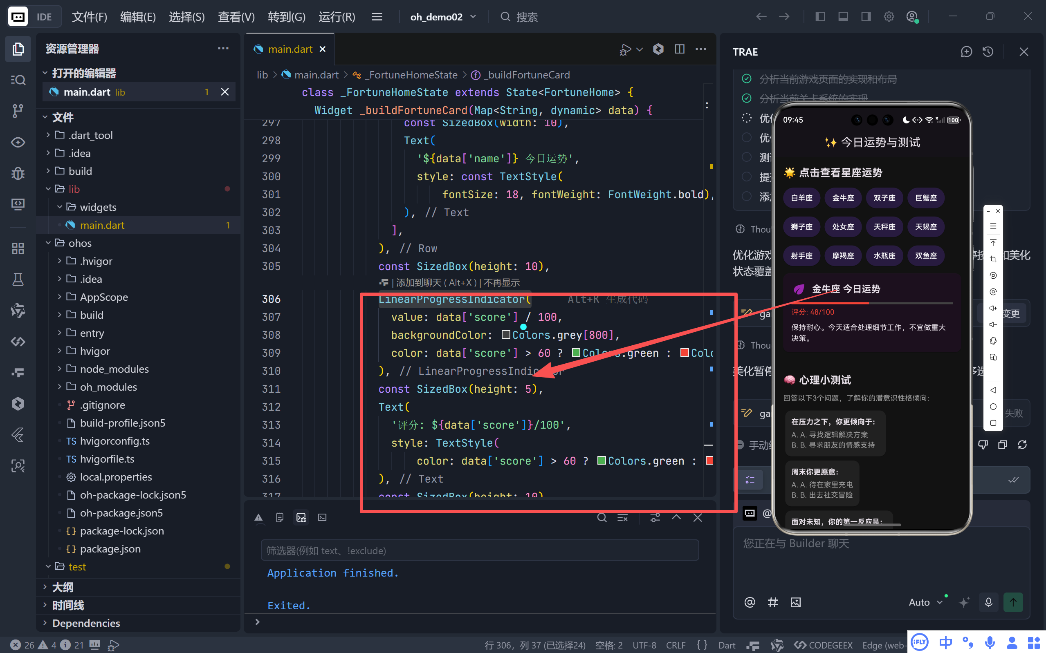Image resolution: width=1046 pixels, height=653 pixels.
Task: Select the main.dart editor tab
Action: pyautogui.click(x=290, y=49)
